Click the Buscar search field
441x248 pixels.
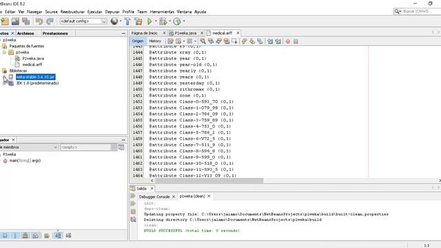pos(418,11)
